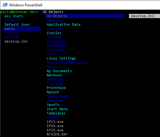Select the My Documents entry
Viewport: 160px width, 137px height.
[59, 71]
